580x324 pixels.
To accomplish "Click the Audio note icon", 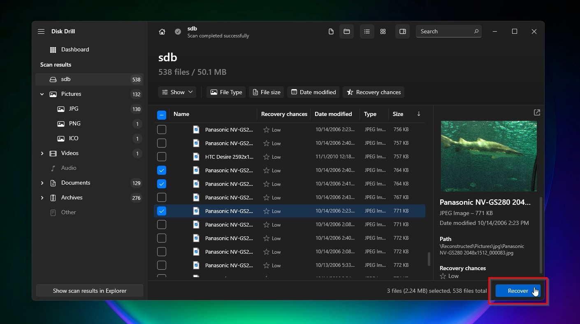I will 53,168.
